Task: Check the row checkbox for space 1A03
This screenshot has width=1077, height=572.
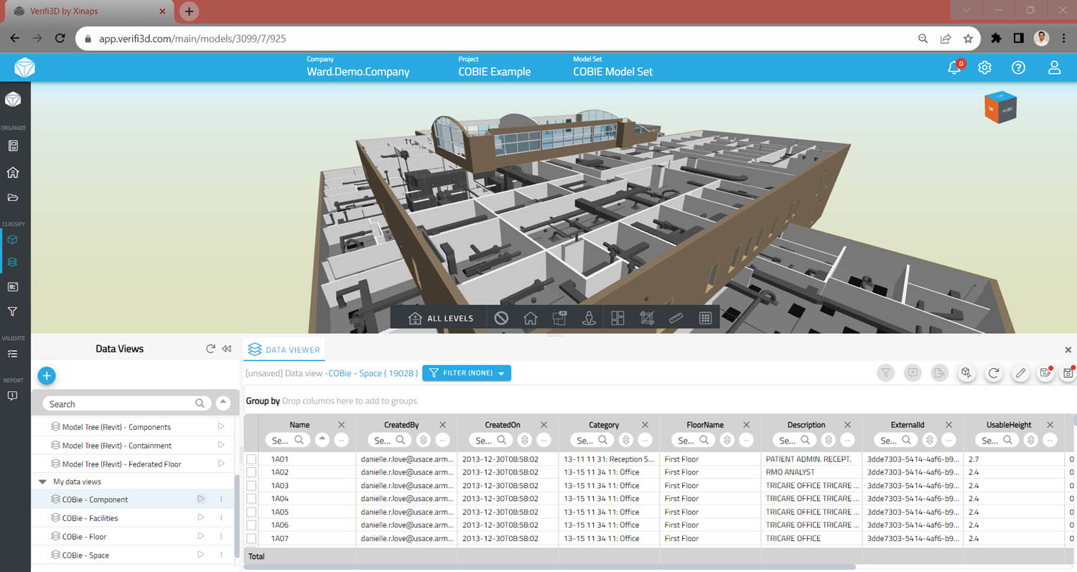Action: tap(253, 485)
